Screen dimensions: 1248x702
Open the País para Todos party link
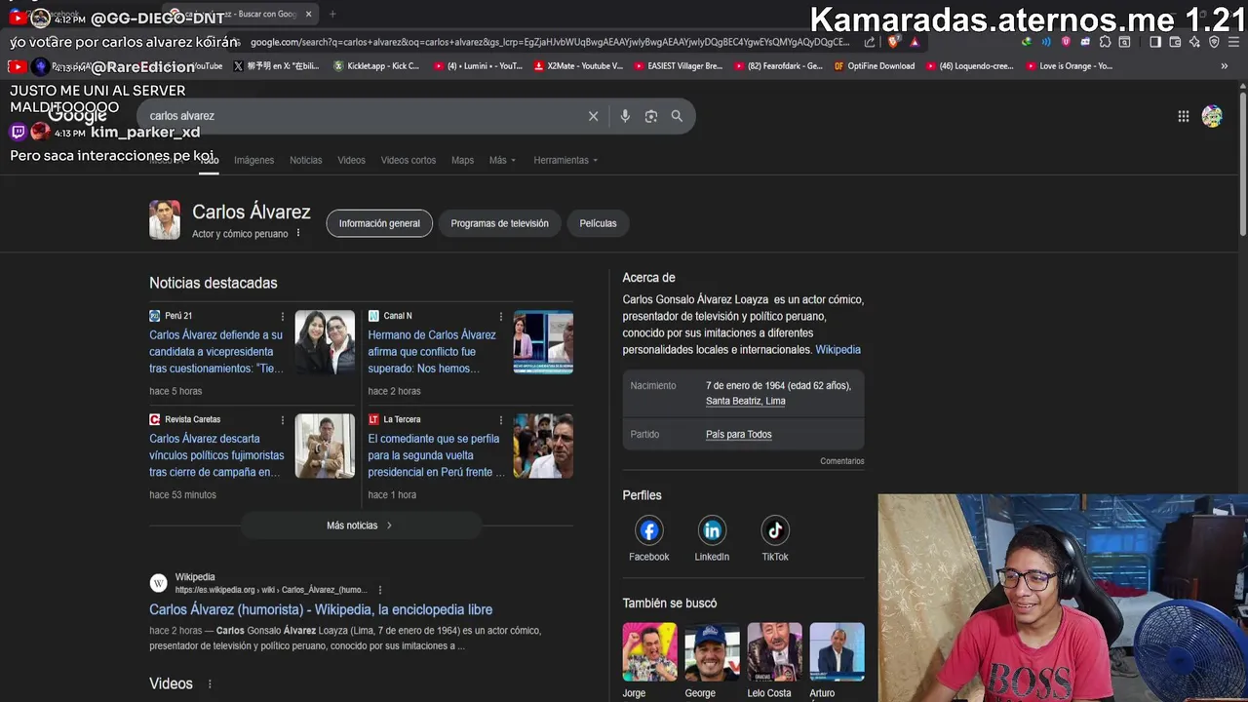(x=738, y=435)
